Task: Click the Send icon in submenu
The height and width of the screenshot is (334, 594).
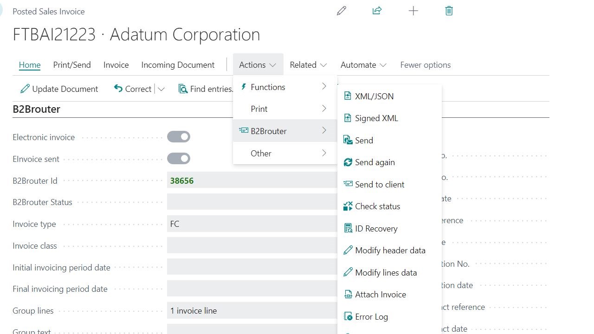Action: pyautogui.click(x=348, y=140)
